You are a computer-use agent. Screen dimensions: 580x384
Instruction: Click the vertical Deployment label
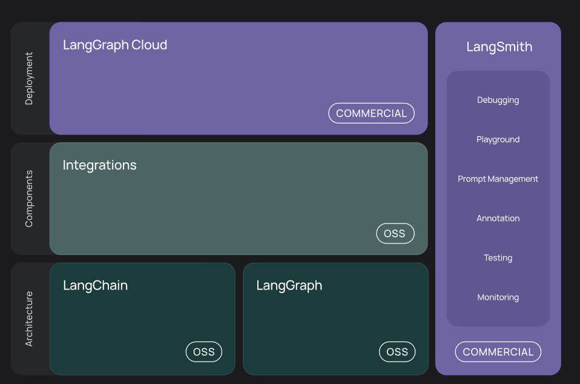click(29, 78)
